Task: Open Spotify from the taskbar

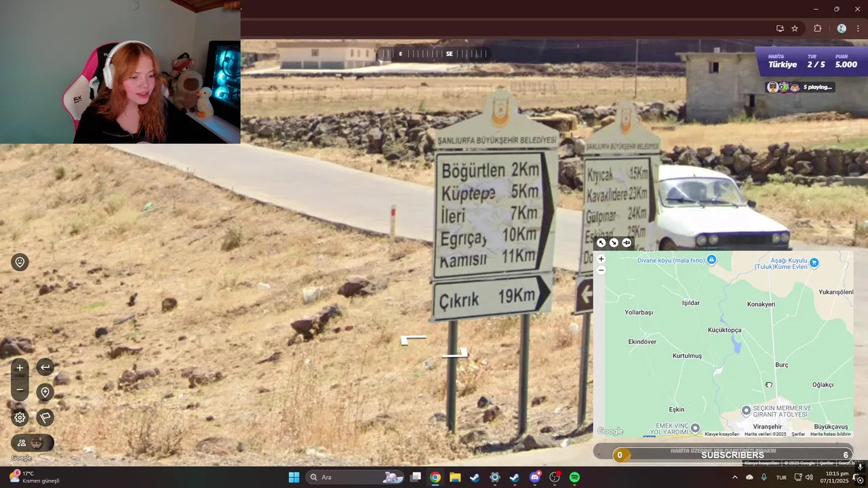Action: point(574,477)
